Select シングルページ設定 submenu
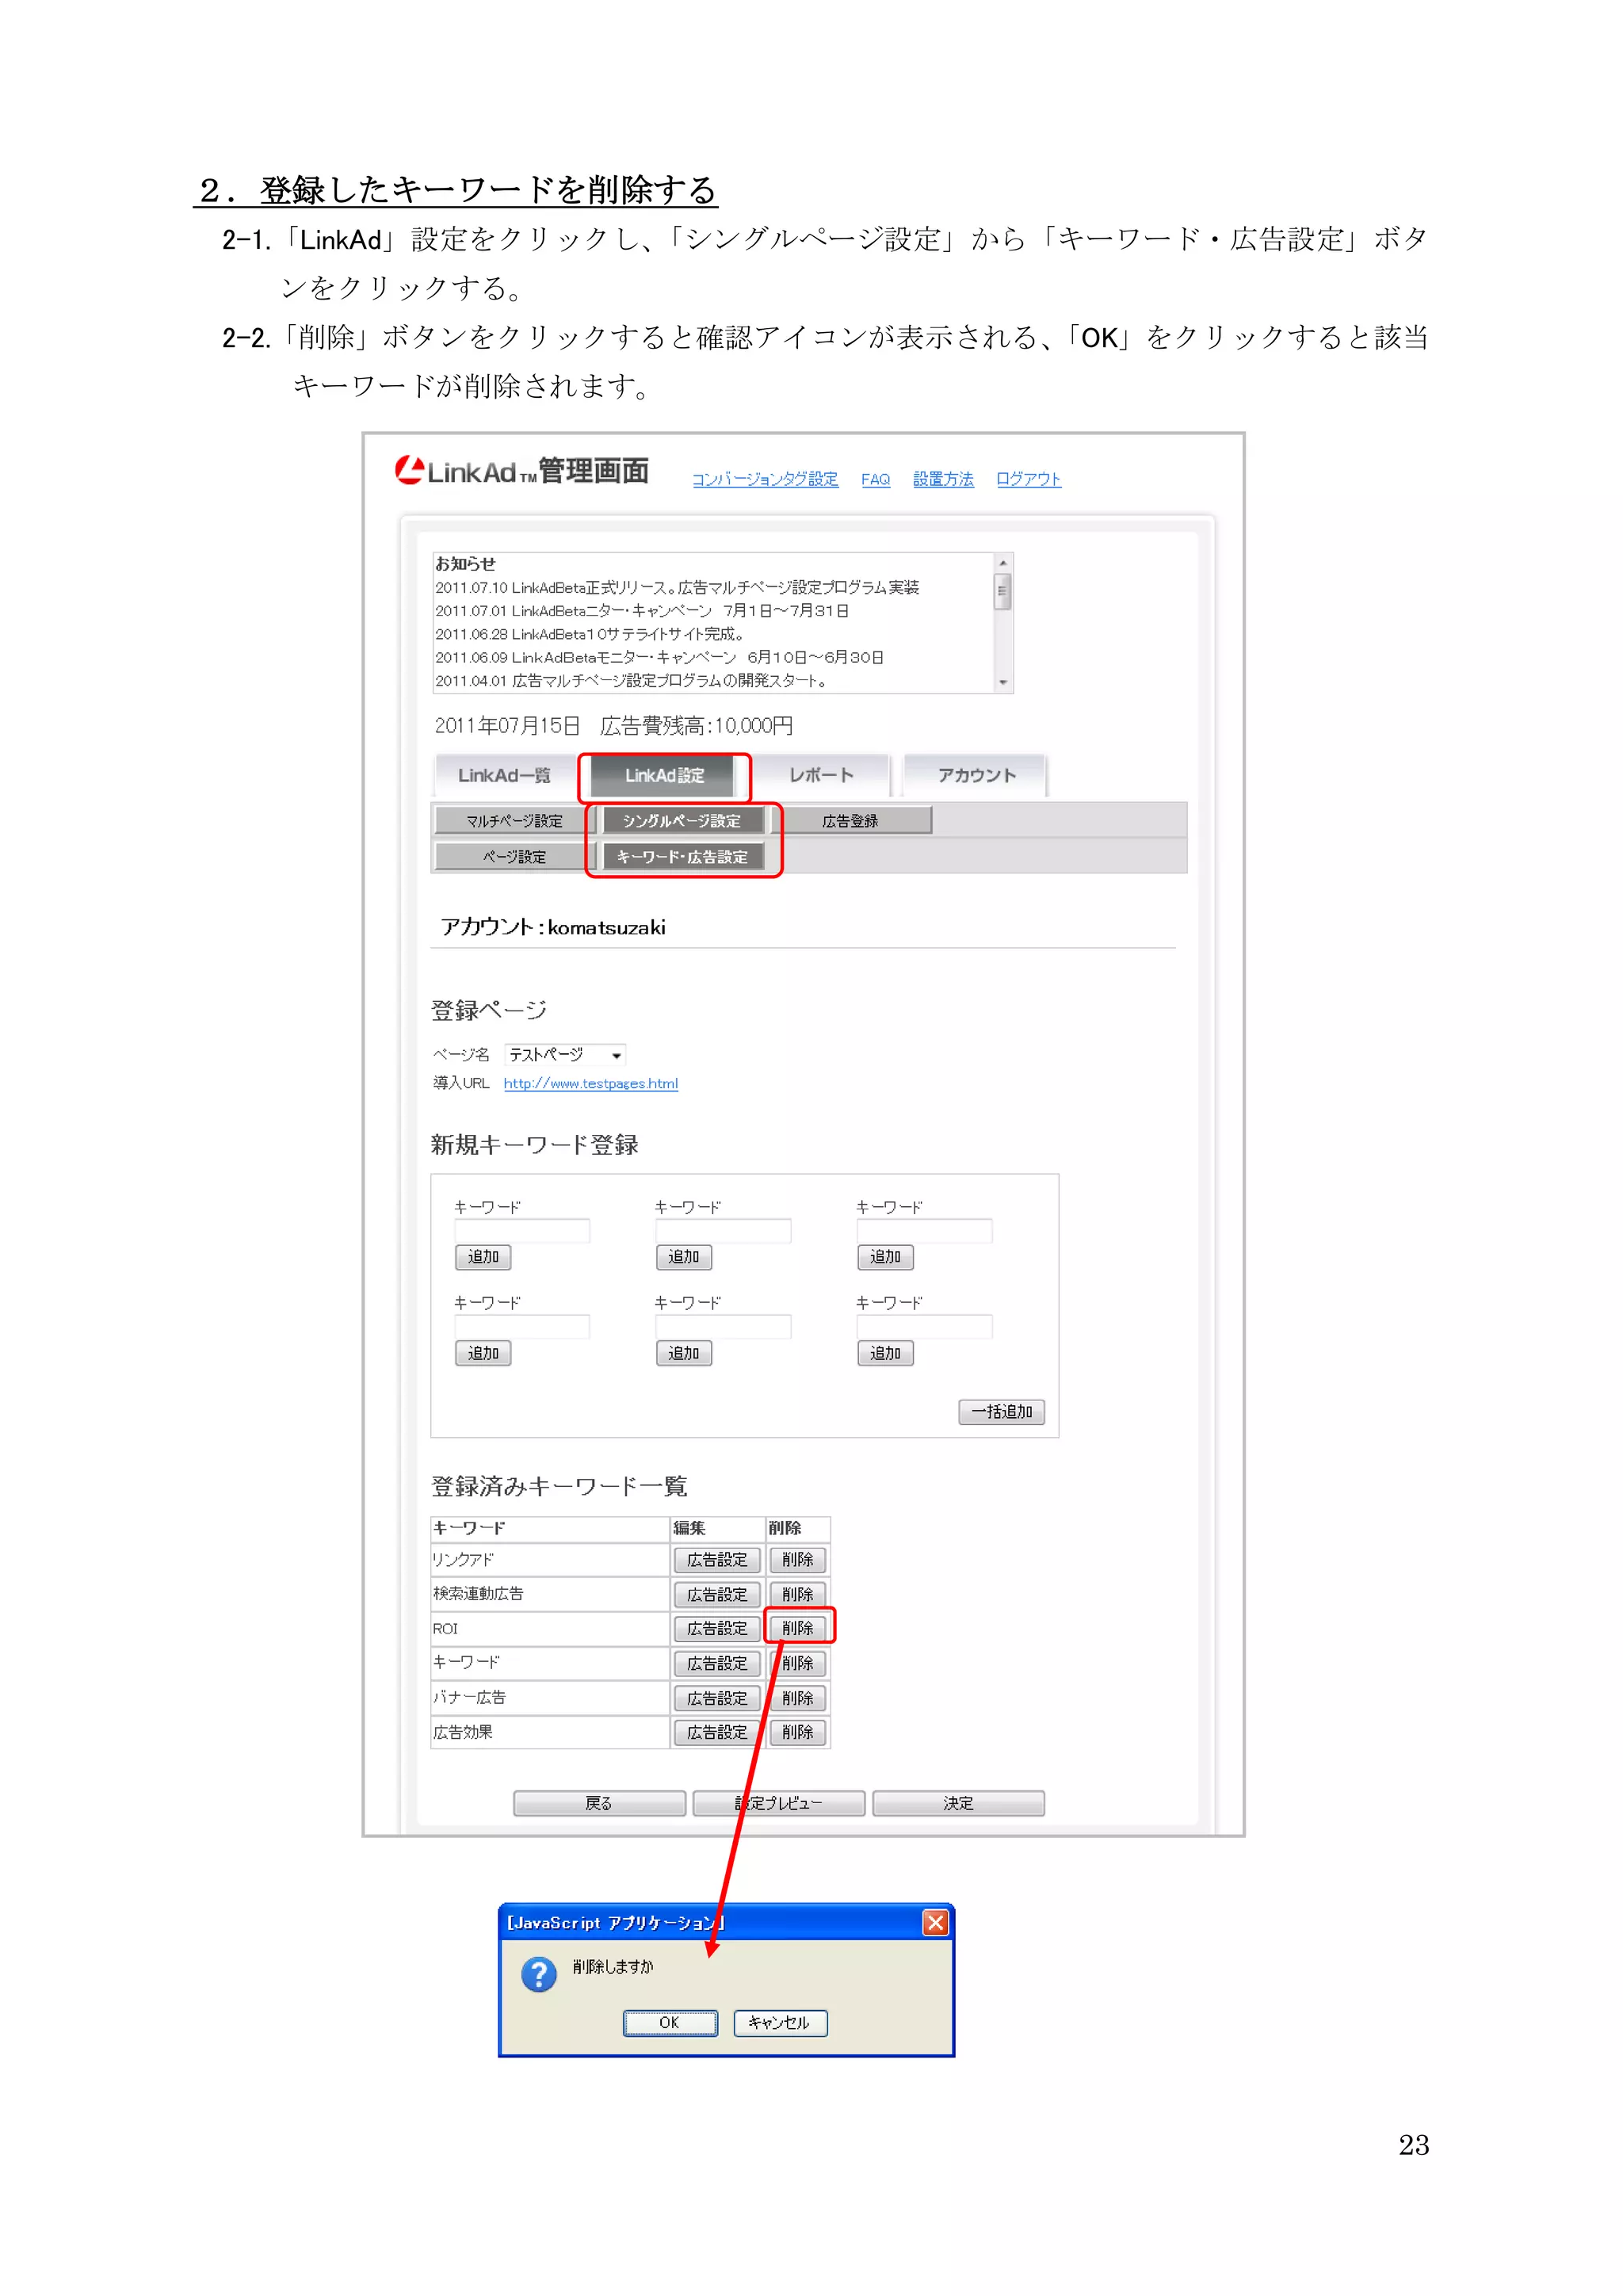 (682, 820)
